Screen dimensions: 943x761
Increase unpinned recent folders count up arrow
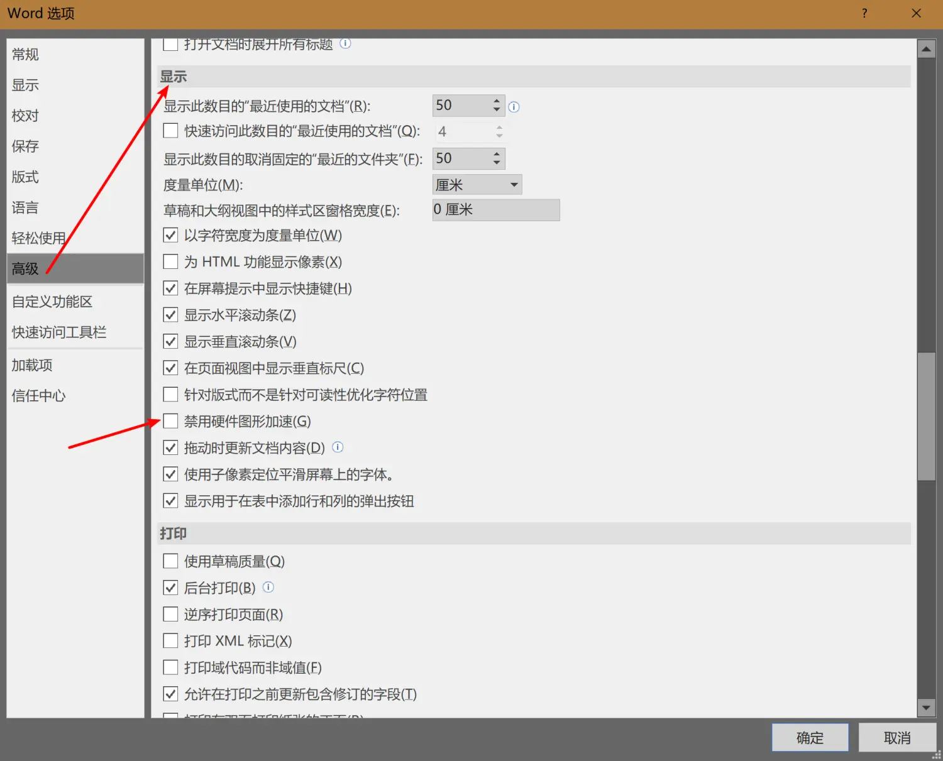pos(497,153)
